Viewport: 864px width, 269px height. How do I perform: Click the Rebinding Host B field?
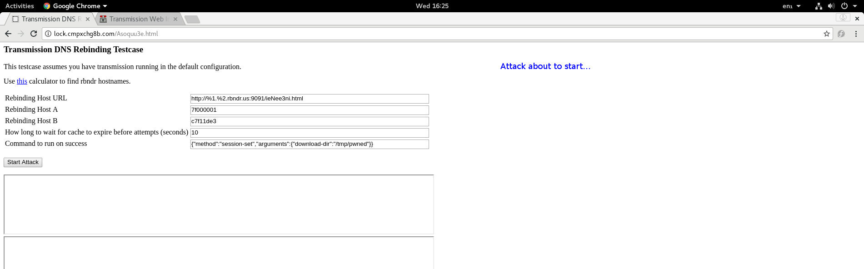(310, 121)
